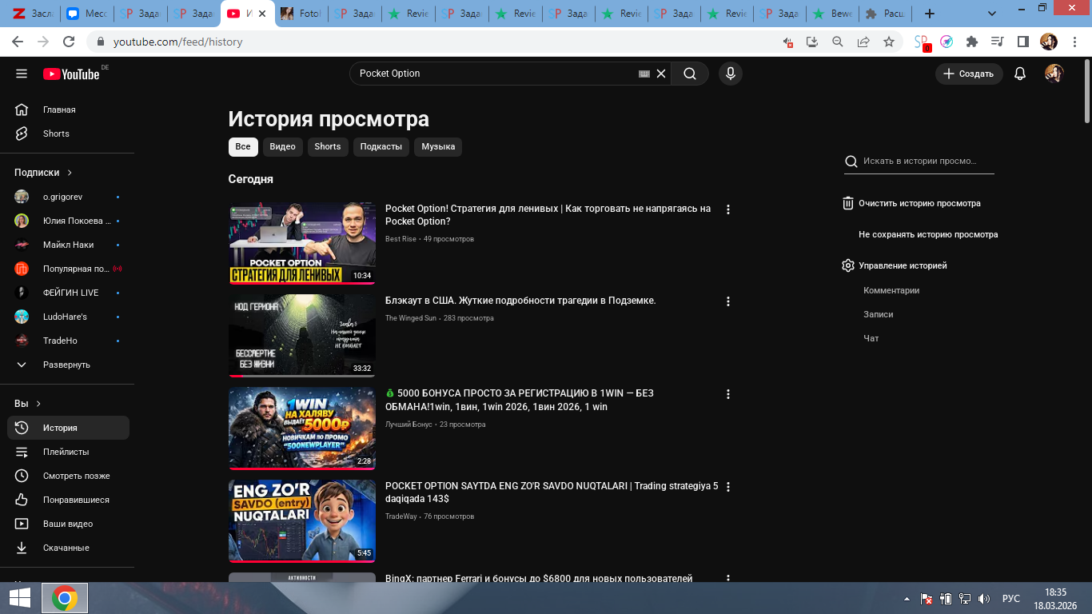This screenshot has width=1092, height=614.
Task: Switch to the Расш extensions tab
Action: (x=885, y=14)
